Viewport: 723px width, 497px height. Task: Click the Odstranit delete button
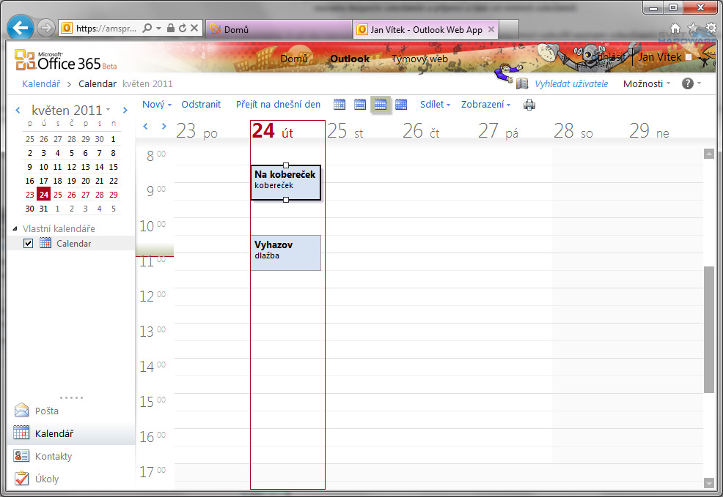pyautogui.click(x=201, y=105)
